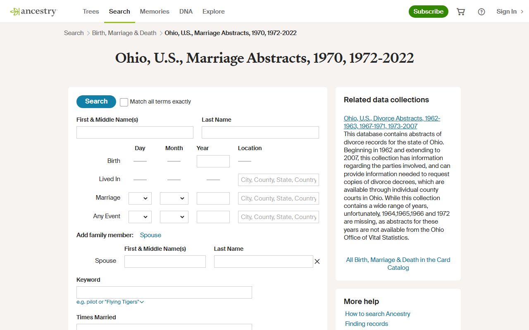This screenshot has height=330, width=529.
Task: Open the Explore menu
Action: coord(214,12)
